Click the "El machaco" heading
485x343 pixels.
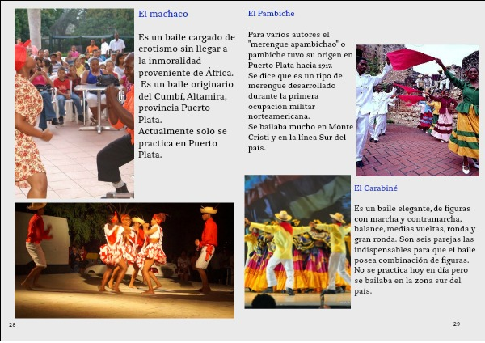[162, 14]
